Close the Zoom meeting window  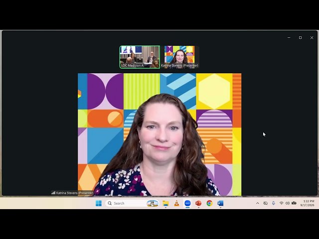coord(312,38)
